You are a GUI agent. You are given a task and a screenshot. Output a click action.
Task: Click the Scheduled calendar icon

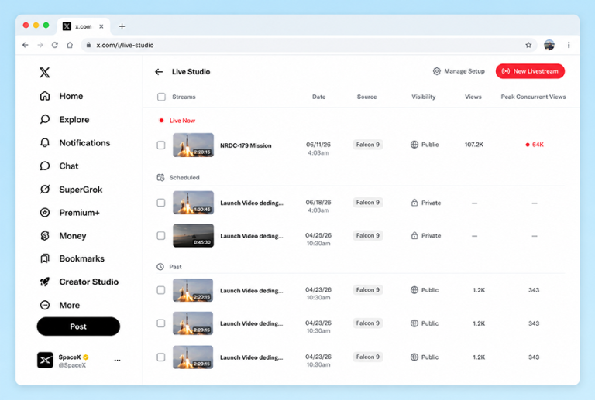coord(160,177)
